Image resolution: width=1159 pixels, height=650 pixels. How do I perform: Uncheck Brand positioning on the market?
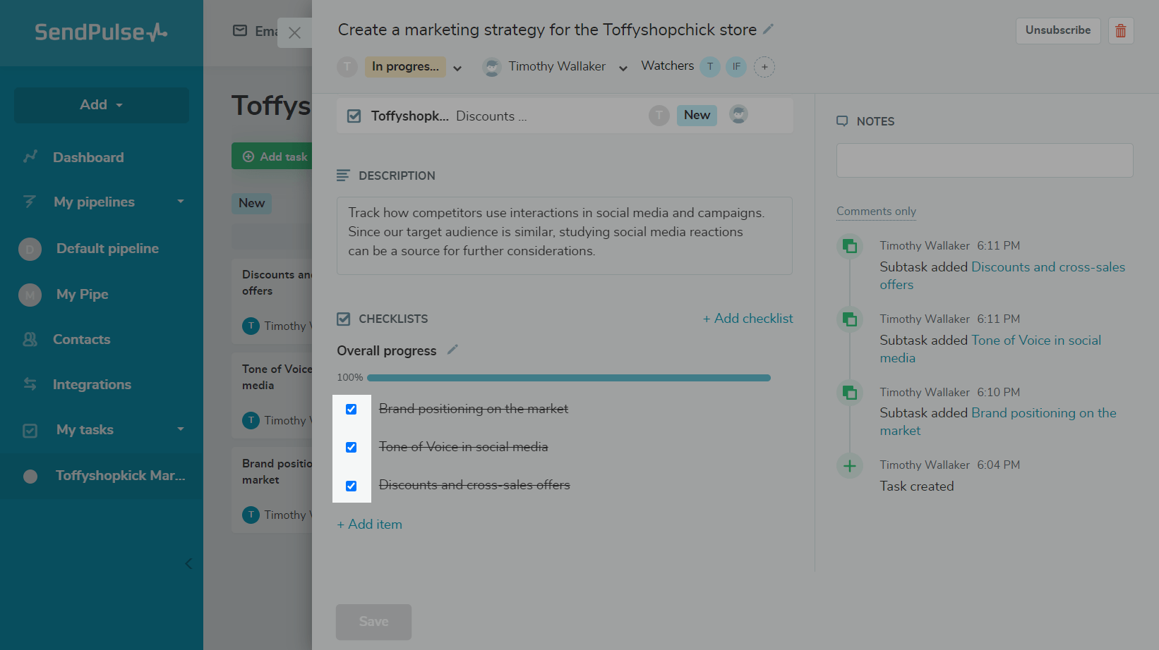[352, 409]
